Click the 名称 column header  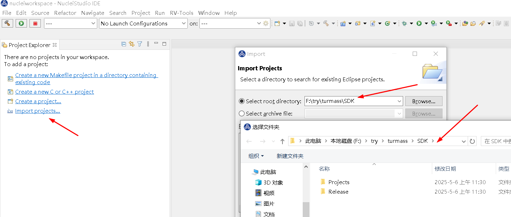tap(324, 169)
